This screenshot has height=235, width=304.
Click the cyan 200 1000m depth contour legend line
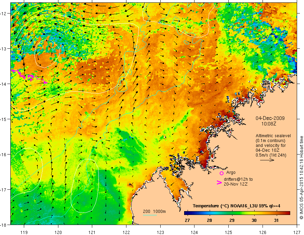(x=150, y=215)
